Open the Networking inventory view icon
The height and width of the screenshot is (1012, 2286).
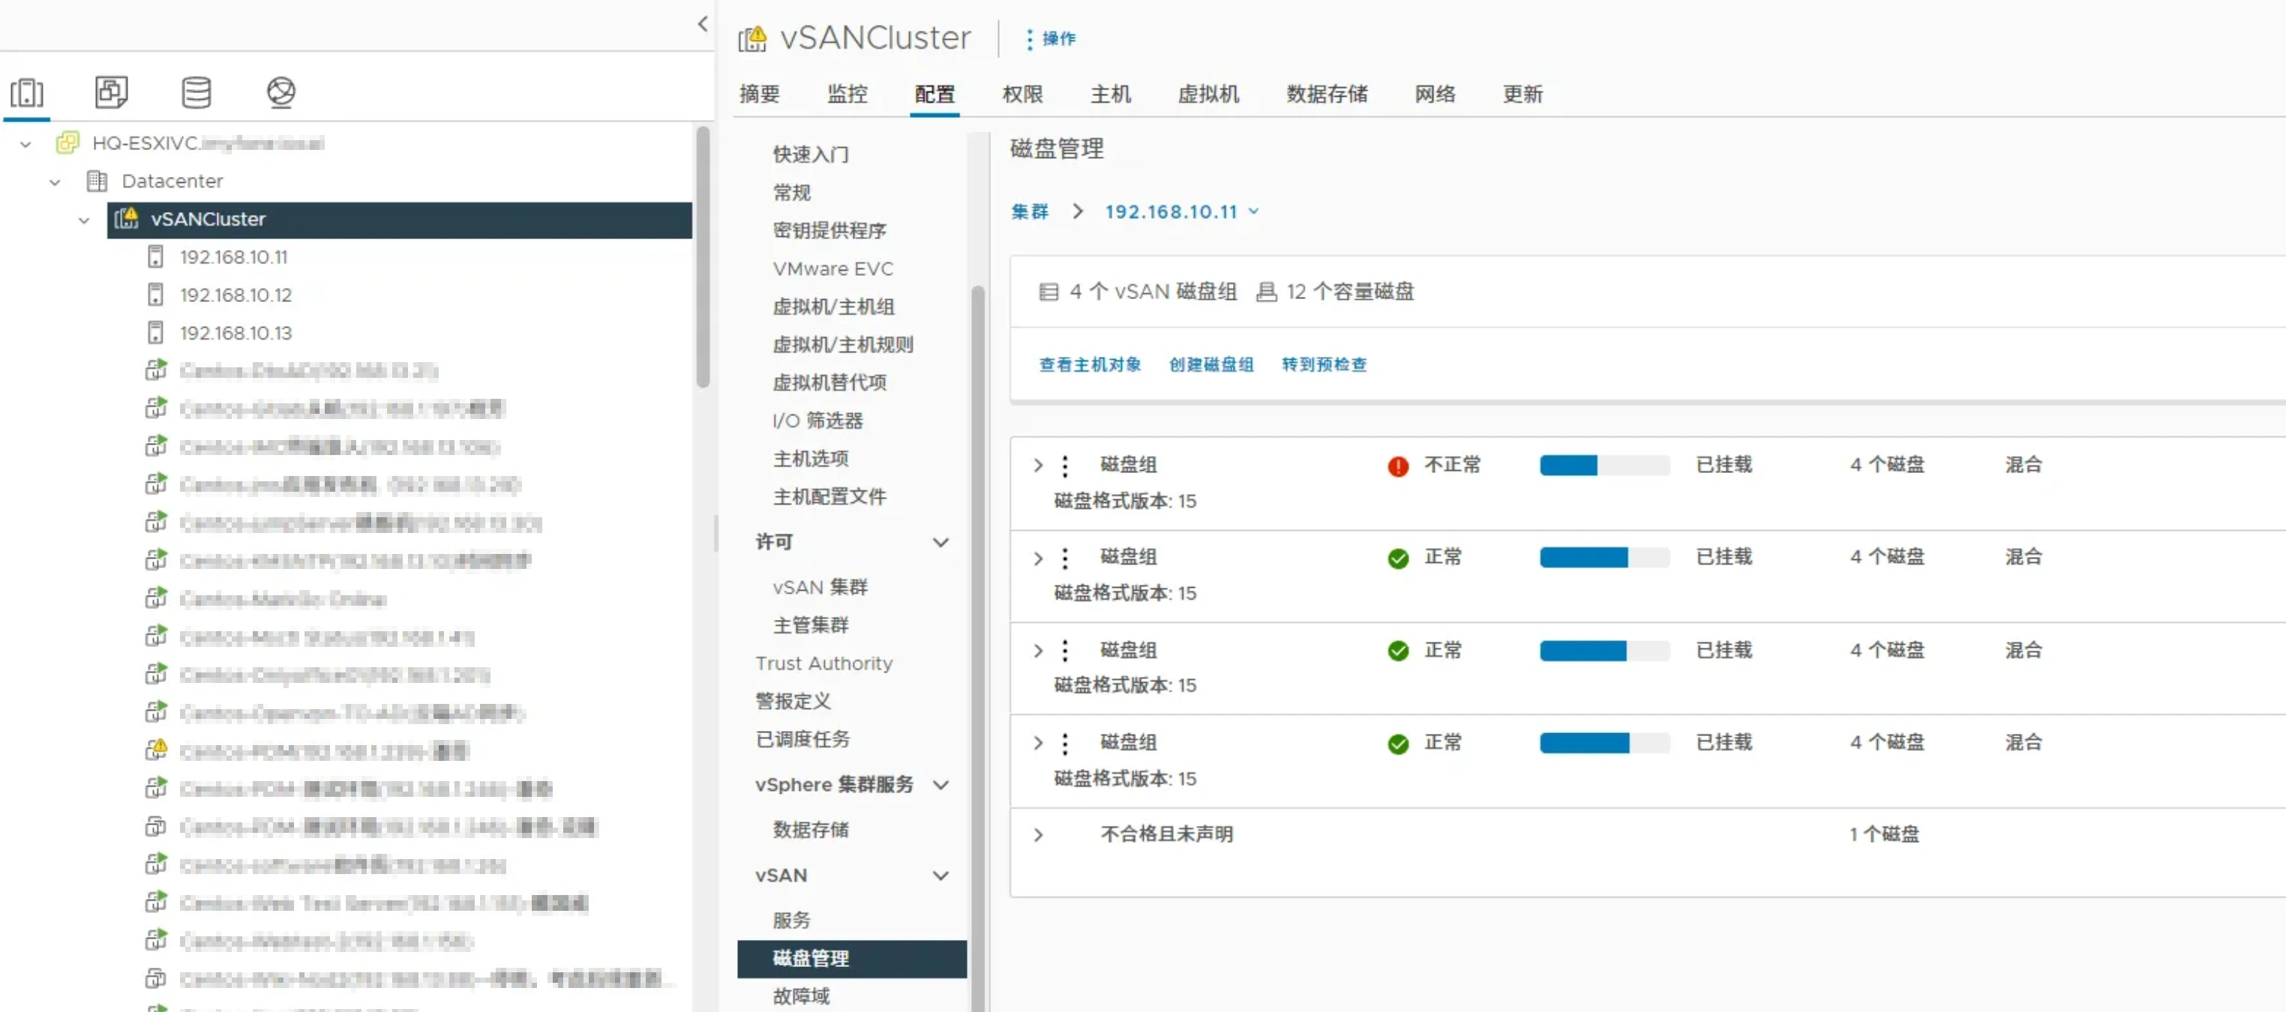(281, 92)
